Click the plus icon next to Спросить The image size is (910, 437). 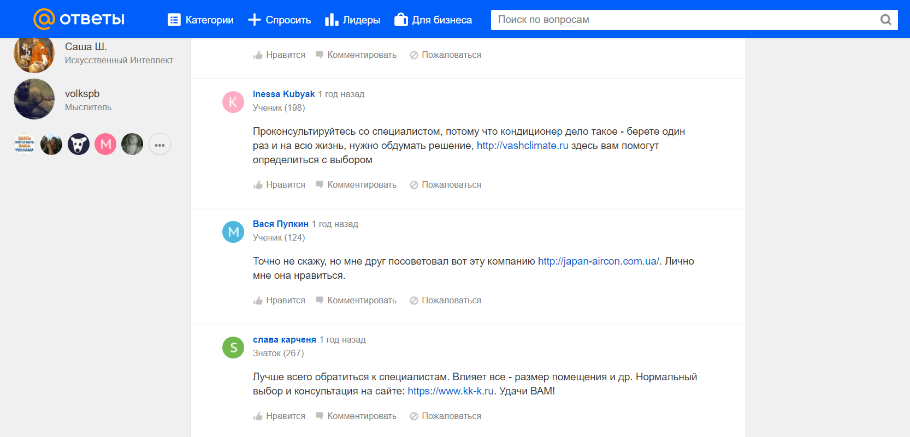255,20
